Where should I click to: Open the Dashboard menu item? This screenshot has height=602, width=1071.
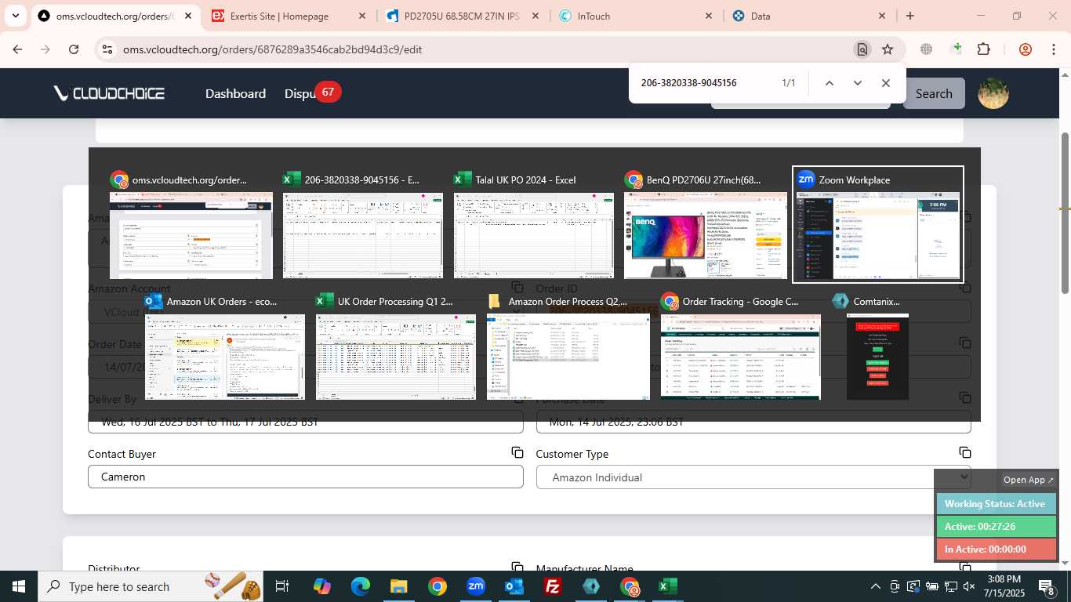point(235,93)
